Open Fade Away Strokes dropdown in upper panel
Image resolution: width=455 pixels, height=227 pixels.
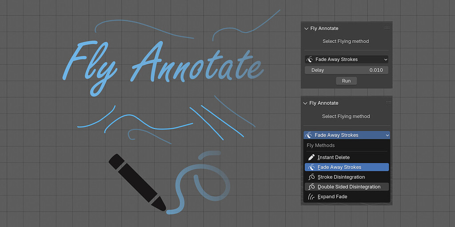347,59
